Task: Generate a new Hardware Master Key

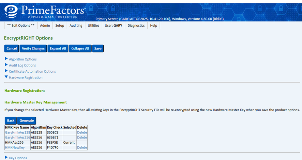Action: click(x=27, y=120)
